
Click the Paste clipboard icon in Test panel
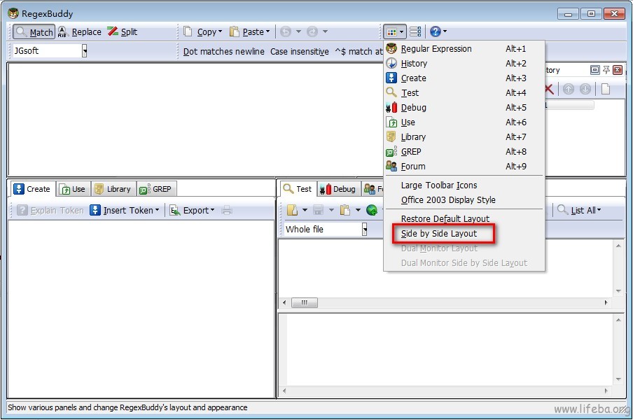[345, 210]
